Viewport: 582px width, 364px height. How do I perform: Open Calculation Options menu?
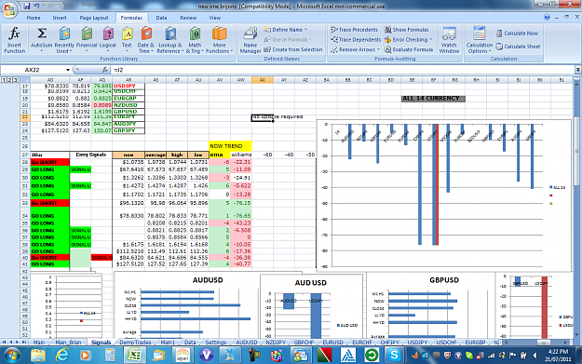point(480,40)
